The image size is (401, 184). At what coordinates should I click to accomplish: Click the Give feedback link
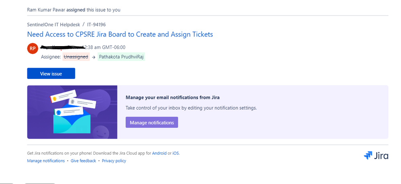click(x=83, y=161)
